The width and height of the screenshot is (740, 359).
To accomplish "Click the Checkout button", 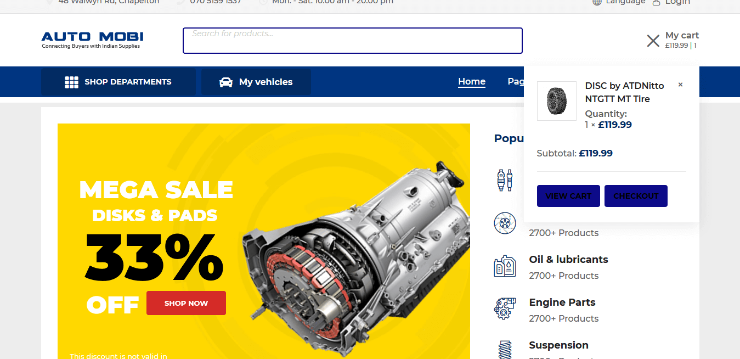I will point(636,196).
